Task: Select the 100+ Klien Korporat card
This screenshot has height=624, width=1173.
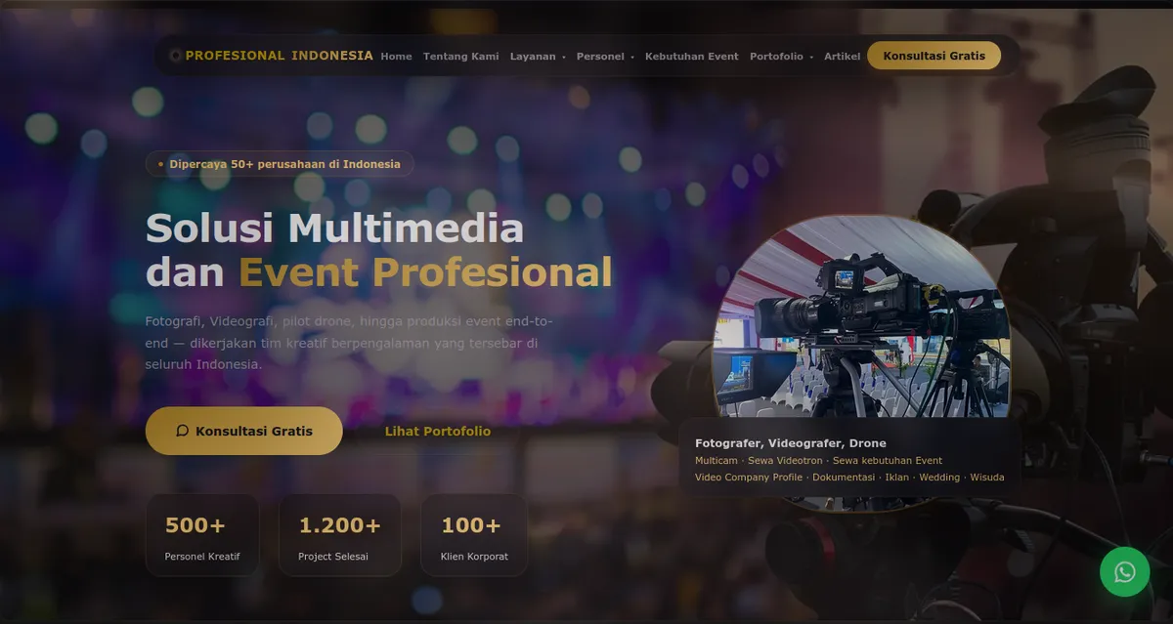Action: (x=474, y=535)
